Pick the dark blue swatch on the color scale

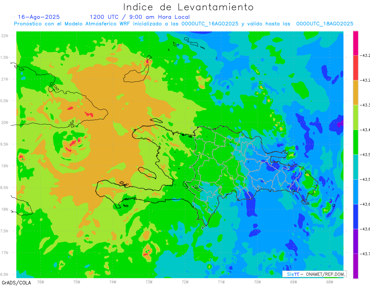(x=356, y=216)
